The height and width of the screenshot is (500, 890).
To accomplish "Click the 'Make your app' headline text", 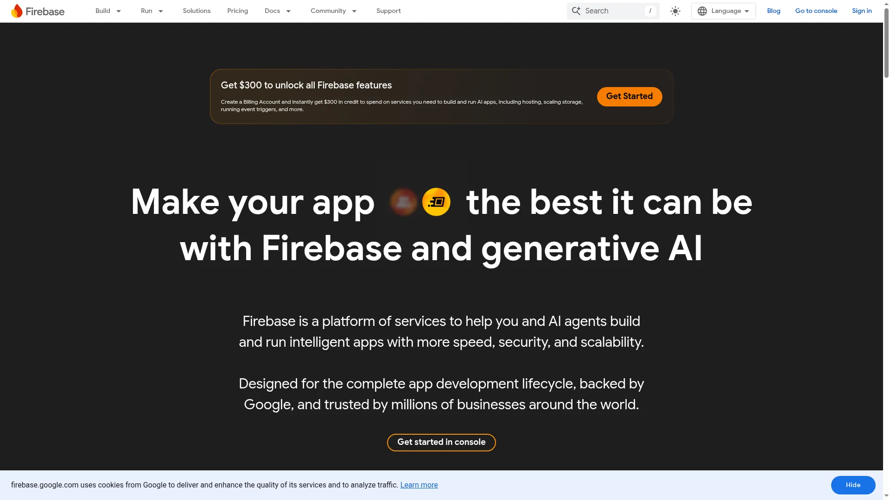I will pyautogui.click(x=253, y=202).
